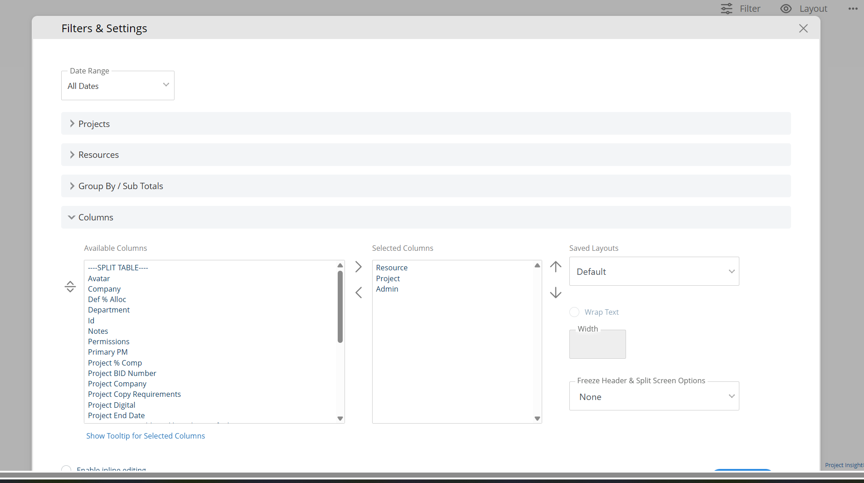Select Project Copy Requirements column
The image size is (864, 483).
coord(134,394)
